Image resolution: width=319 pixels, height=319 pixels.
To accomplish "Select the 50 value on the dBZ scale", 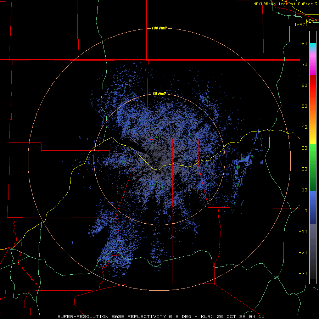I will [304, 106].
